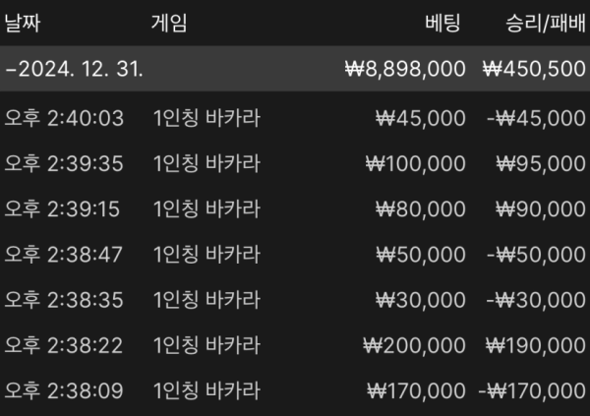The width and height of the screenshot is (590, 416).
Task: Sort by 게임 column header
Action: 169,24
